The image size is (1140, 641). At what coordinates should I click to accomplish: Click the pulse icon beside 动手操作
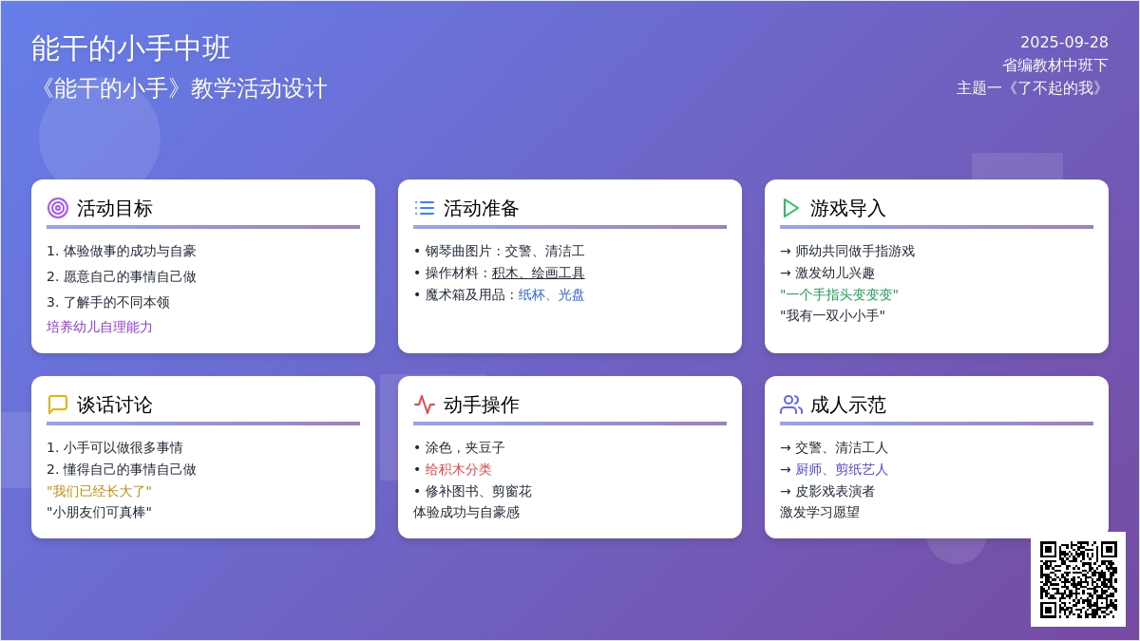pos(425,405)
